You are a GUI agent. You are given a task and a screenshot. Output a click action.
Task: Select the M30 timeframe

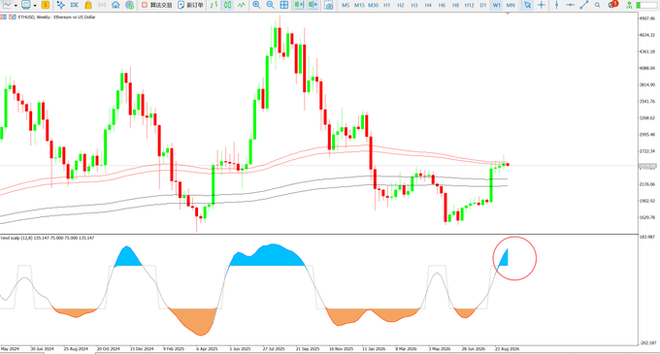click(x=373, y=6)
